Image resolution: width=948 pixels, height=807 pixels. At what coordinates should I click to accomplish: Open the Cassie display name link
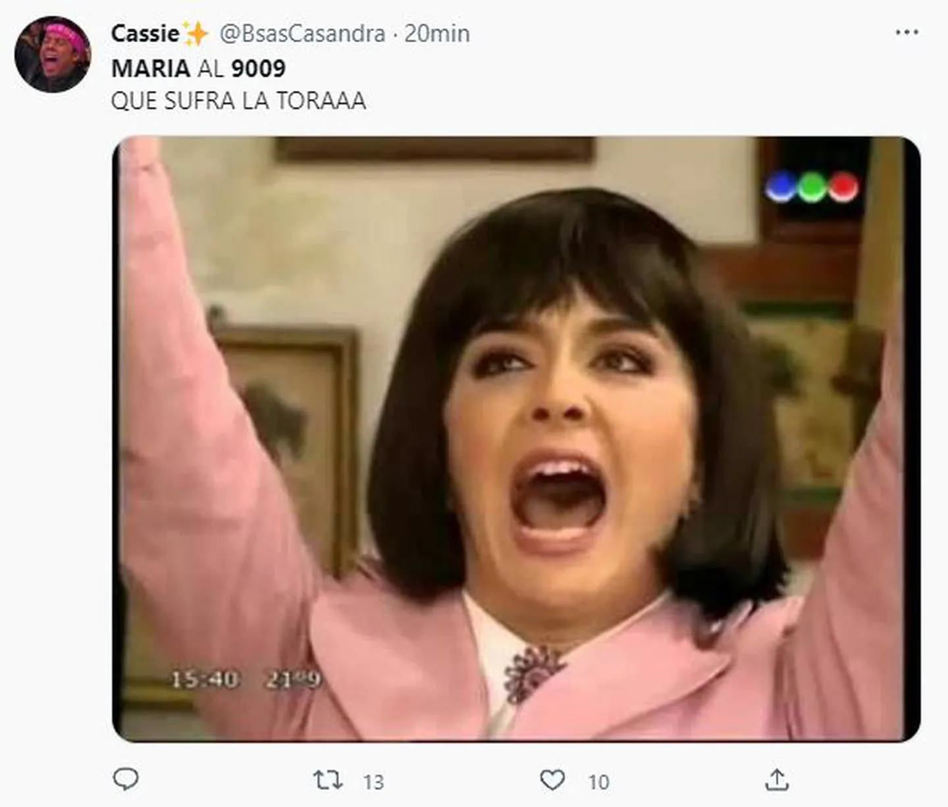tap(145, 33)
